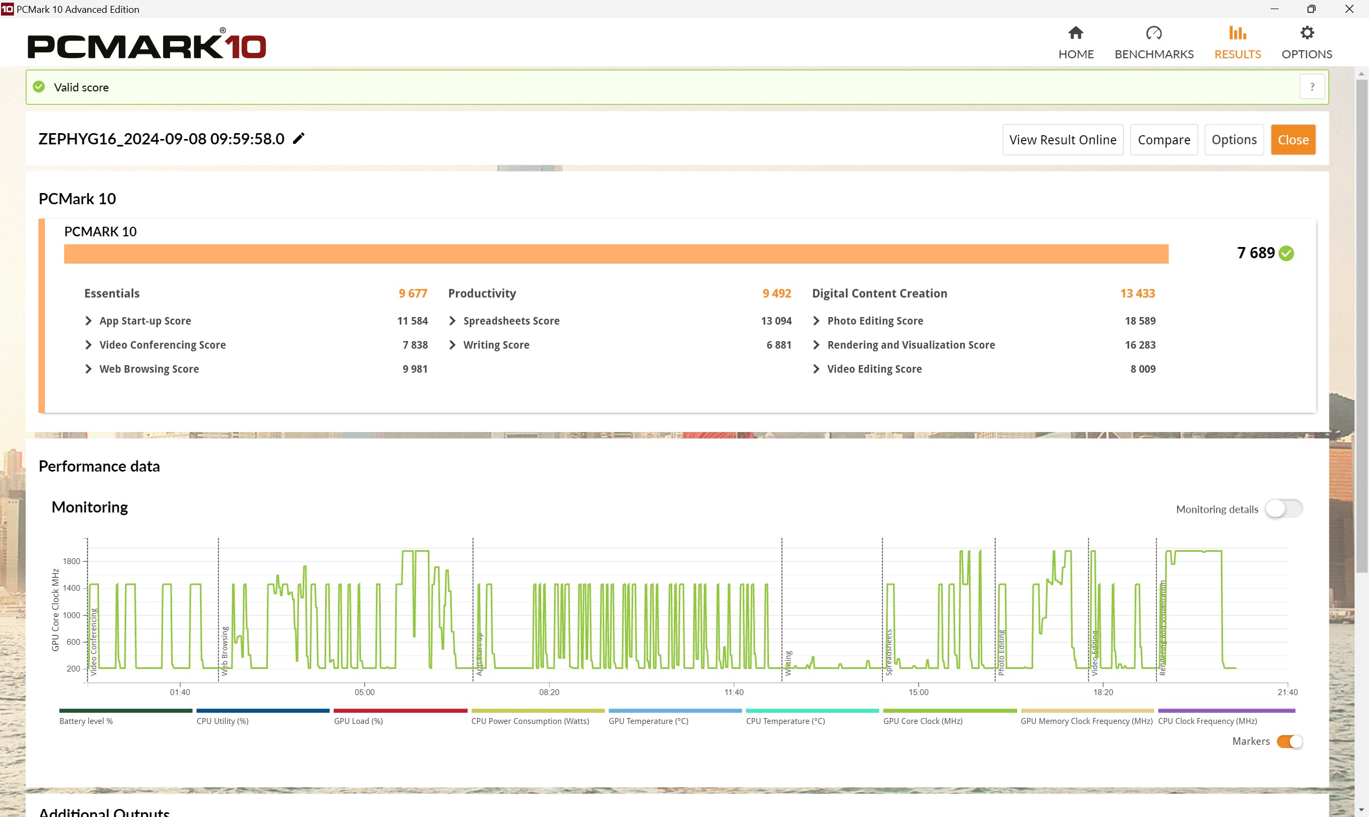Click the vertical scrollbar thumb

pyautogui.click(x=1362, y=326)
